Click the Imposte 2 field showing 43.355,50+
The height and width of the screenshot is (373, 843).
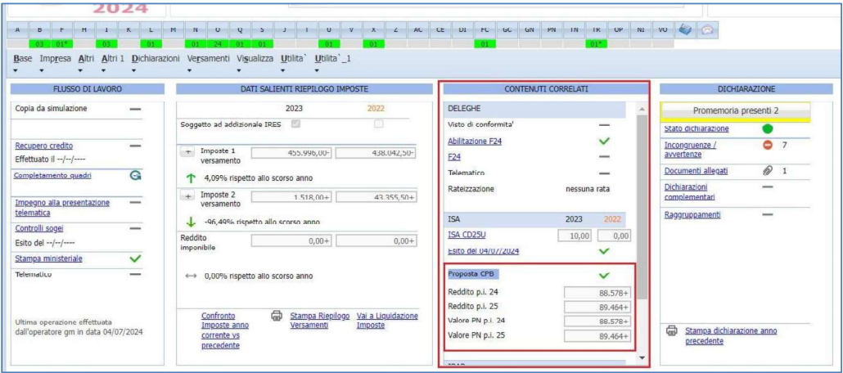376,197
